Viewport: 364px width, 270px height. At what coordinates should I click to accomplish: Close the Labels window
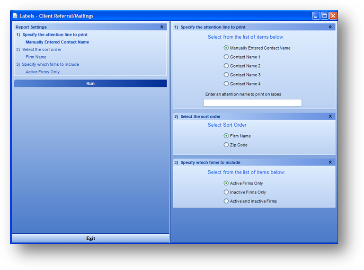pyautogui.click(x=333, y=16)
